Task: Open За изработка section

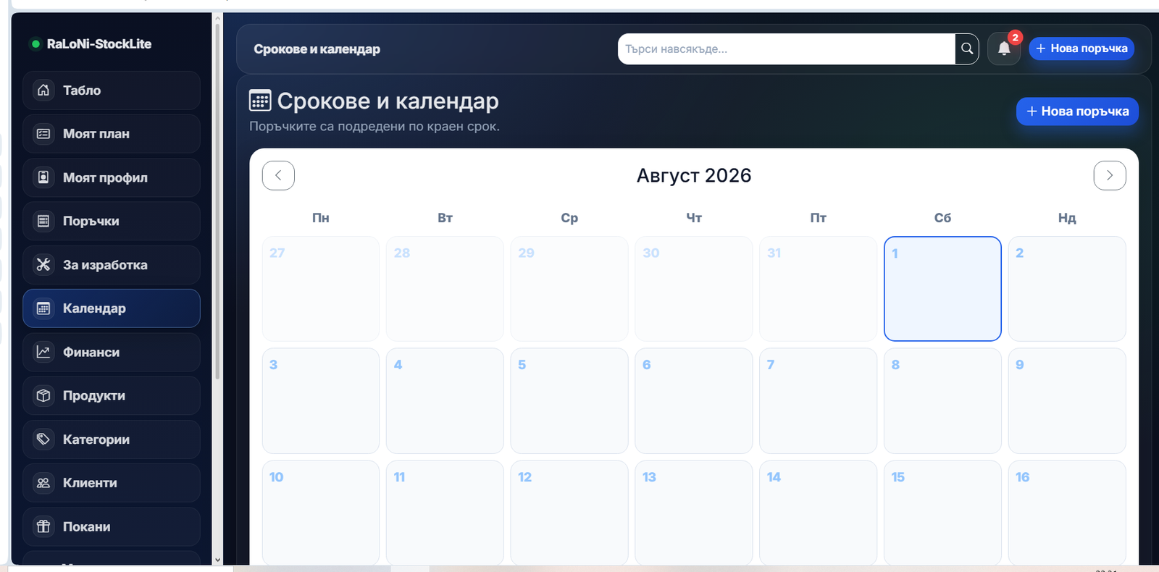Action: (112, 265)
